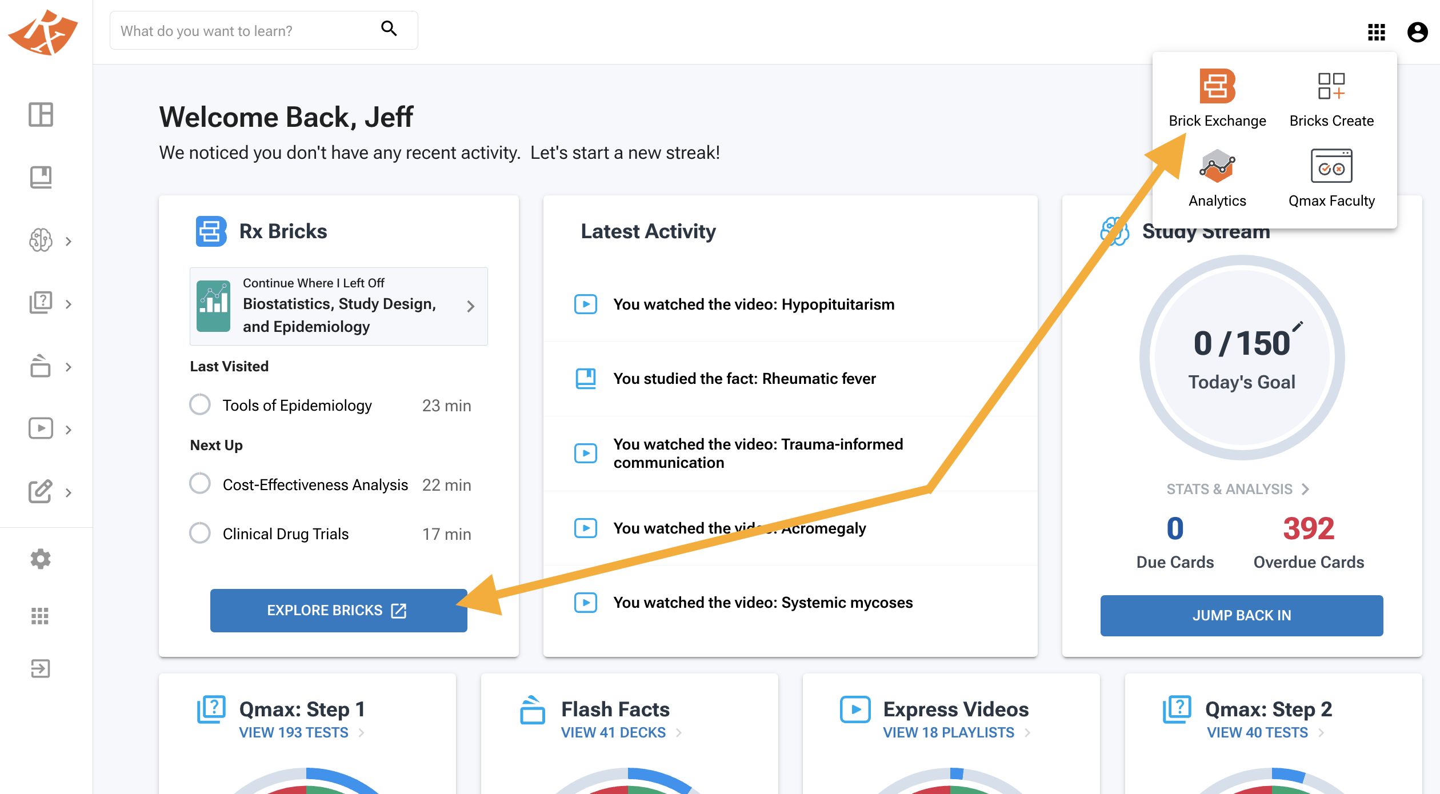Viewport: 1440px width, 794px height.
Task: Open the VIEW 41 DECKS link
Action: pos(613,733)
